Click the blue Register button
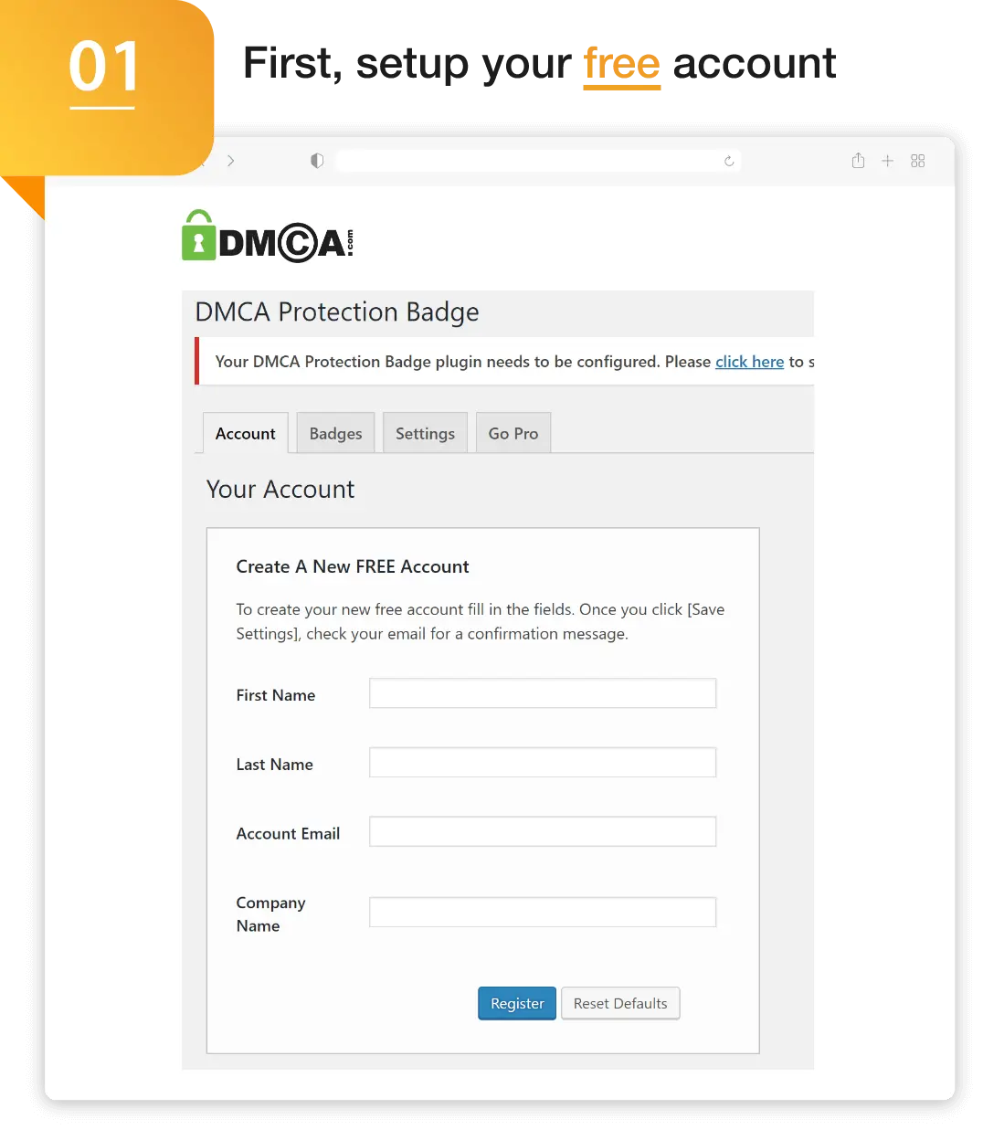The height and width of the screenshot is (1130, 983). [x=517, y=1003]
